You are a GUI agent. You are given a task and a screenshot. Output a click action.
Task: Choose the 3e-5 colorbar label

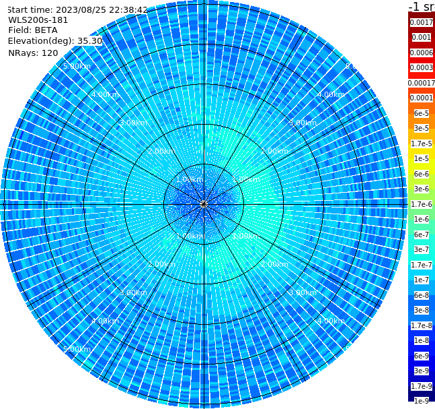[422, 128]
